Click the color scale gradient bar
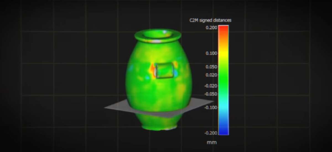 (224, 80)
